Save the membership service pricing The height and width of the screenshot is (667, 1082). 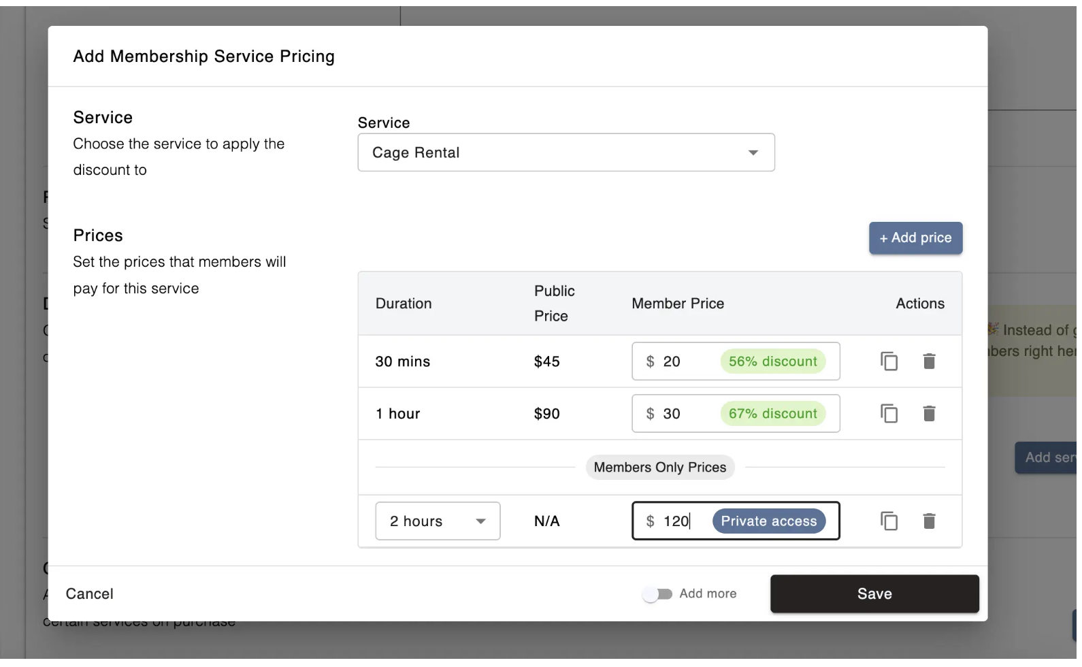coord(874,594)
